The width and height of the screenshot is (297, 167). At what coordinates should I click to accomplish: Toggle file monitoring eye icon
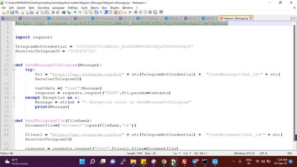pos(130,13)
